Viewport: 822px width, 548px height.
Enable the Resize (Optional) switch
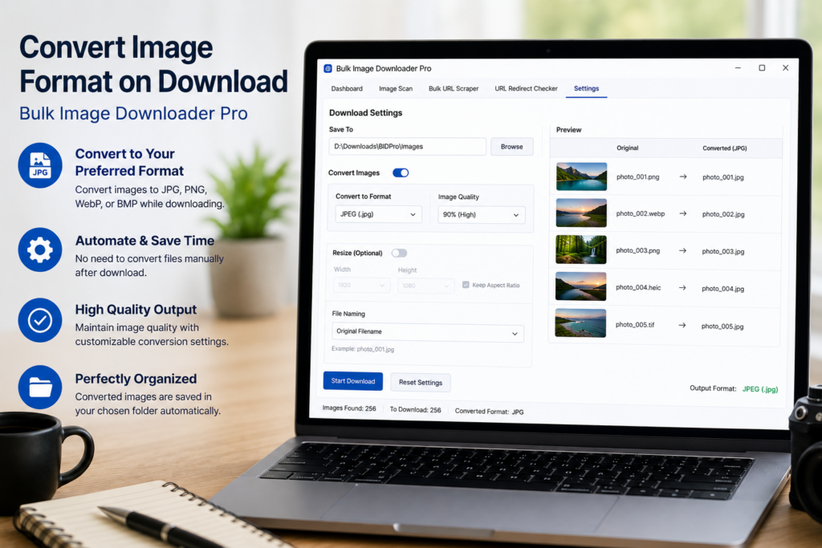[x=399, y=253]
